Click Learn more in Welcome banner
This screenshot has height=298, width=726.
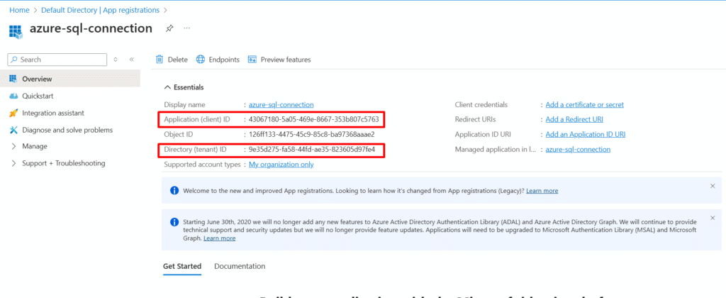click(542, 190)
